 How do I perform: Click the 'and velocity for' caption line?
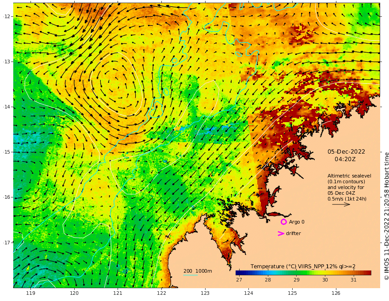click(346, 187)
